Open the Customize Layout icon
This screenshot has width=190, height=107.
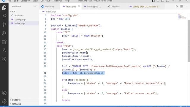(x=167, y=1)
